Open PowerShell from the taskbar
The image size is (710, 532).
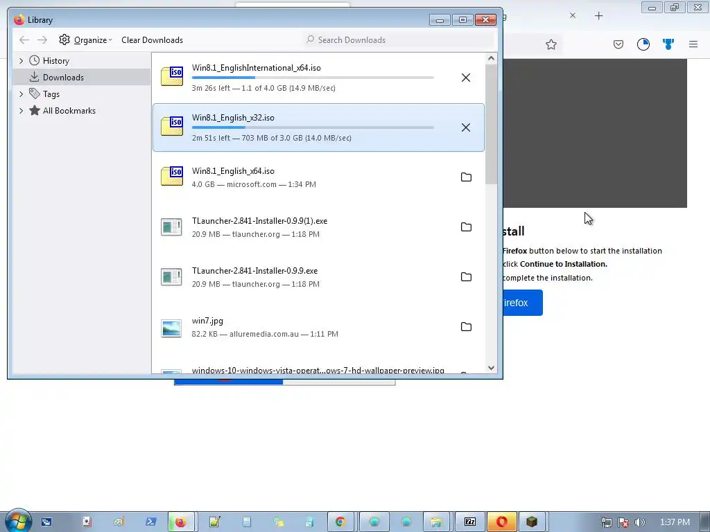[x=150, y=522]
